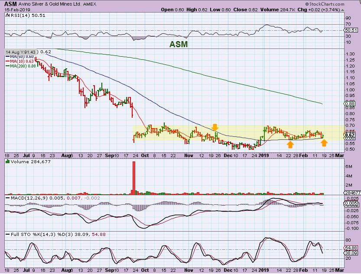Click the 1.30 level on price axis

point(350,54)
